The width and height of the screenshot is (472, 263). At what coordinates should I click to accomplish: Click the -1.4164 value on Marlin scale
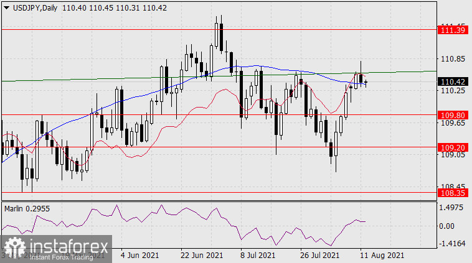[x=452, y=245]
